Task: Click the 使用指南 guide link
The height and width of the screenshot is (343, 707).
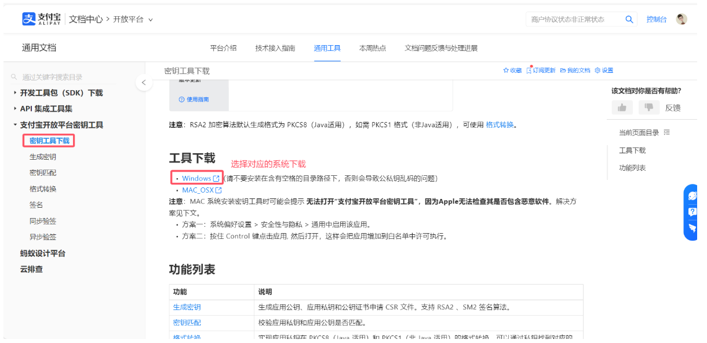Action: [194, 99]
